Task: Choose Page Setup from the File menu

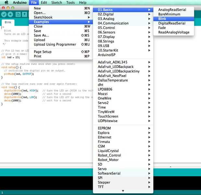Action: (x=61, y=52)
